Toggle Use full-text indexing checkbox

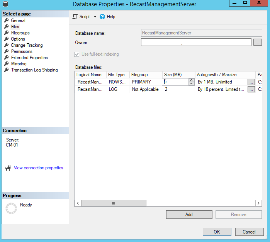tap(77, 54)
